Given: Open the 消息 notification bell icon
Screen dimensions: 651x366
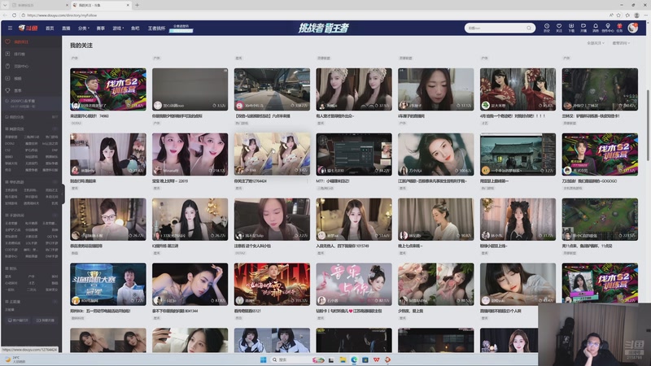Looking at the screenshot, I should (596, 28).
